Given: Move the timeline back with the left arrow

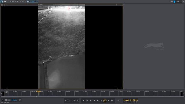Looking at the screenshot, I should pos(1,93).
